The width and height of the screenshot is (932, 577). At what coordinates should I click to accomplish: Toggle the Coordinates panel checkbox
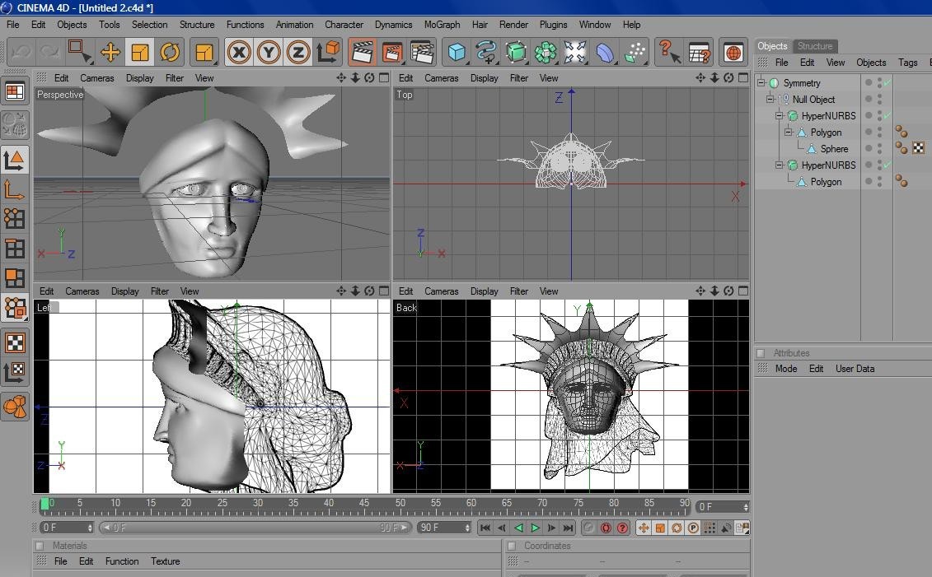(x=512, y=546)
